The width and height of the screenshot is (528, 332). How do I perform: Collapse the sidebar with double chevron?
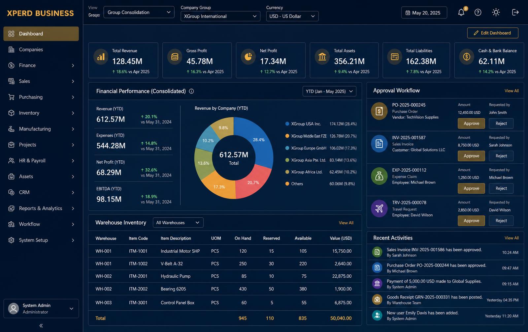coord(41,326)
